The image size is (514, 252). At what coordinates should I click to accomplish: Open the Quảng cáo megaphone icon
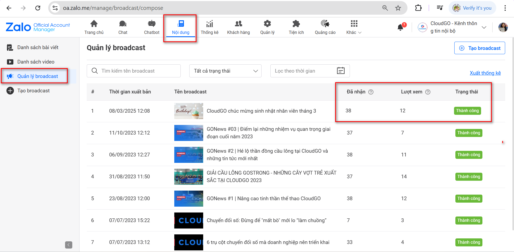pos(325,23)
